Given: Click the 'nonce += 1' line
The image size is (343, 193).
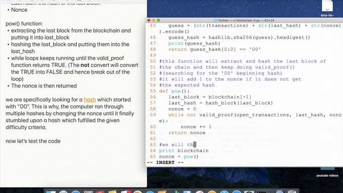Looking at the screenshot, I should (x=196, y=127).
